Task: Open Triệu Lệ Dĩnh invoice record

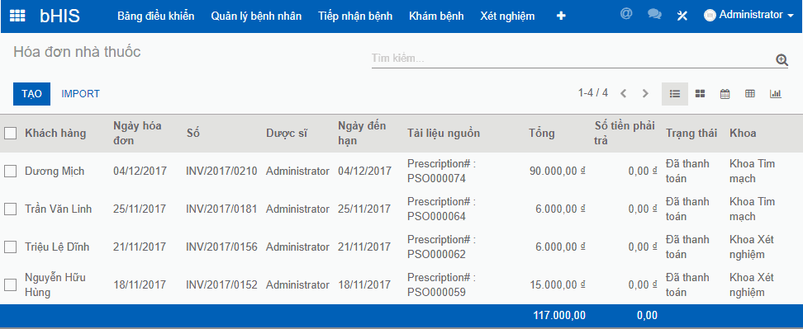Action: click(x=57, y=247)
